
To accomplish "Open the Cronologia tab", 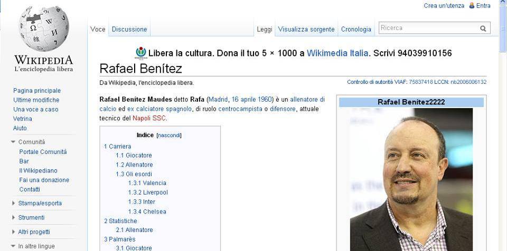I will click(356, 29).
